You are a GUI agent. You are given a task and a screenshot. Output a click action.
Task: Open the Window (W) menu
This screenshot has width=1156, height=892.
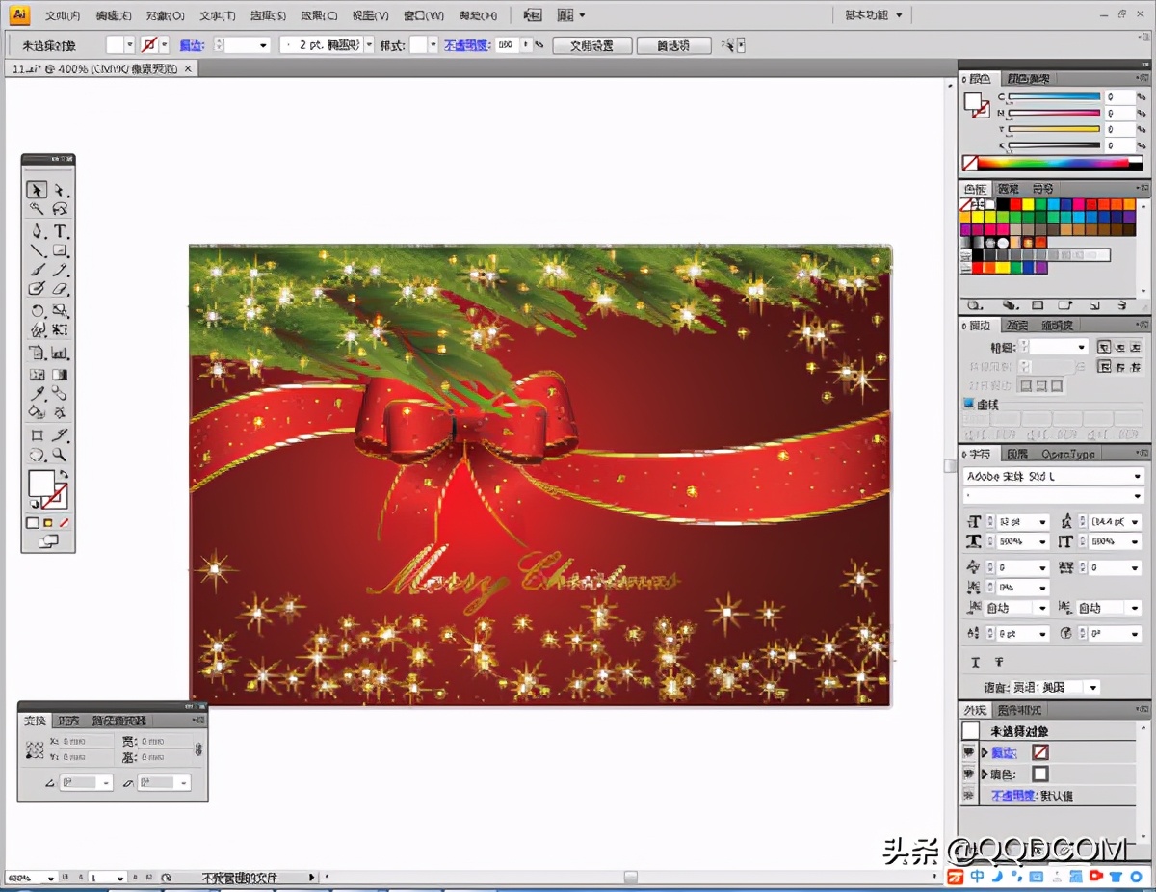pos(424,15)
